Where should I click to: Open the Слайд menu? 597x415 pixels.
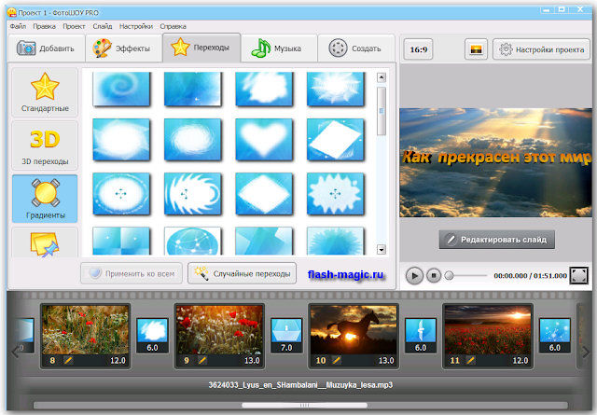tap(103, 26)
